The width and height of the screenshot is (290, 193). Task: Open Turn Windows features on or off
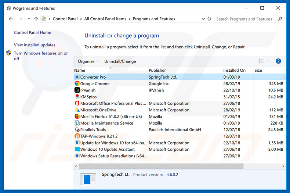click(41, 56)
